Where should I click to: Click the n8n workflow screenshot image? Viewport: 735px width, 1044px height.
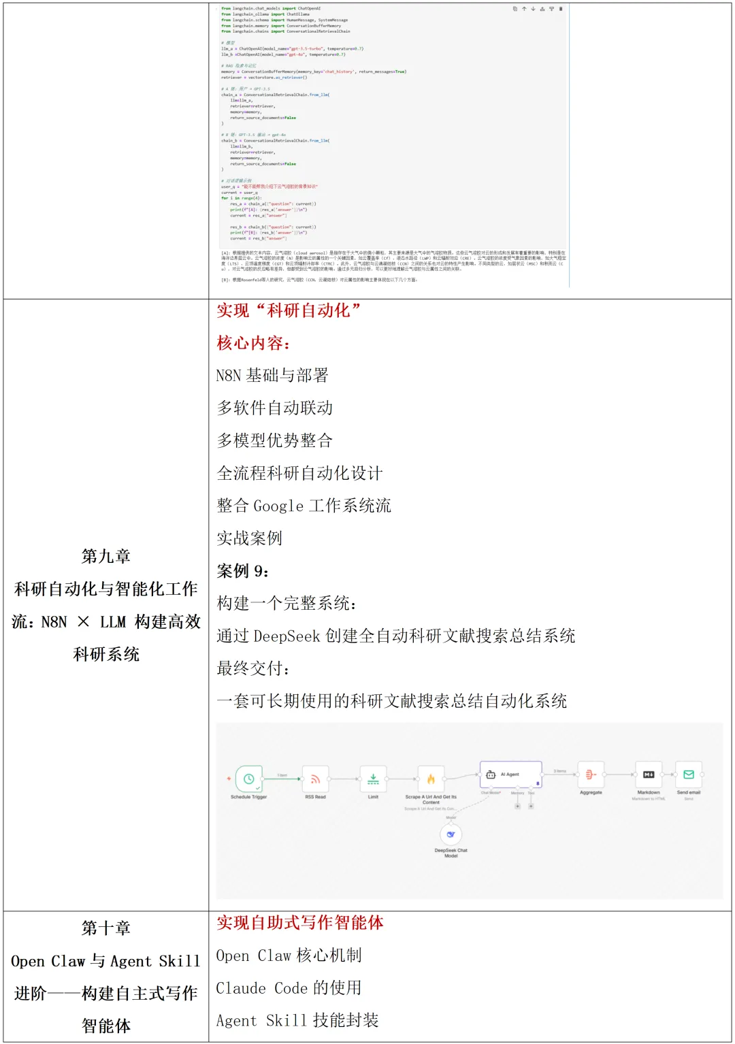(x=469, y=811)
